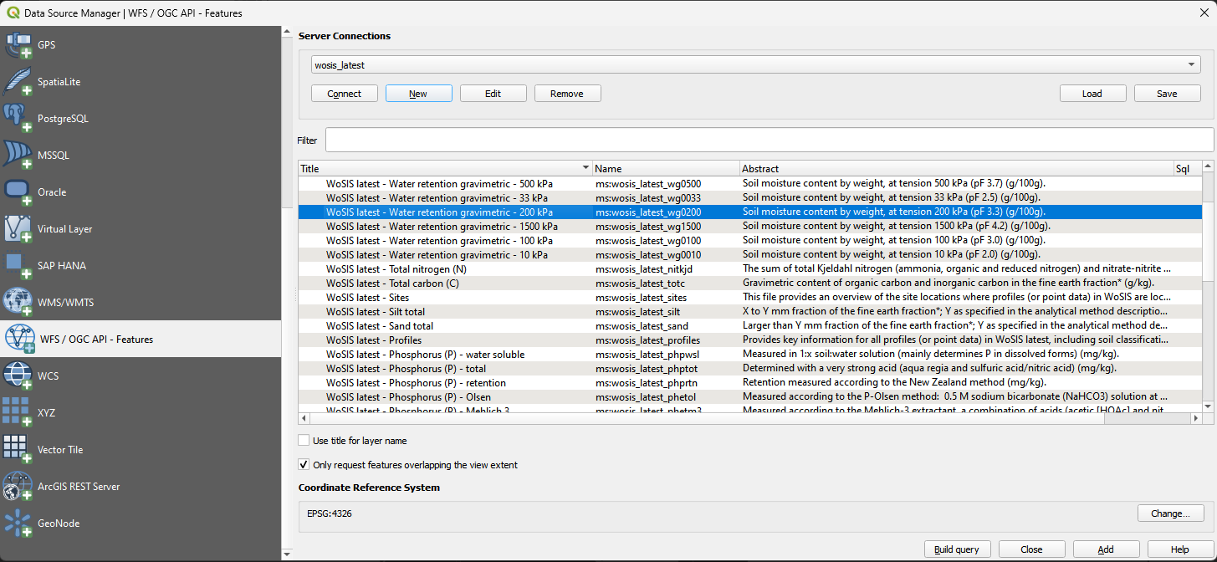Switch to the WCS source tab
1217x562 pixels.
coord(47,376)
